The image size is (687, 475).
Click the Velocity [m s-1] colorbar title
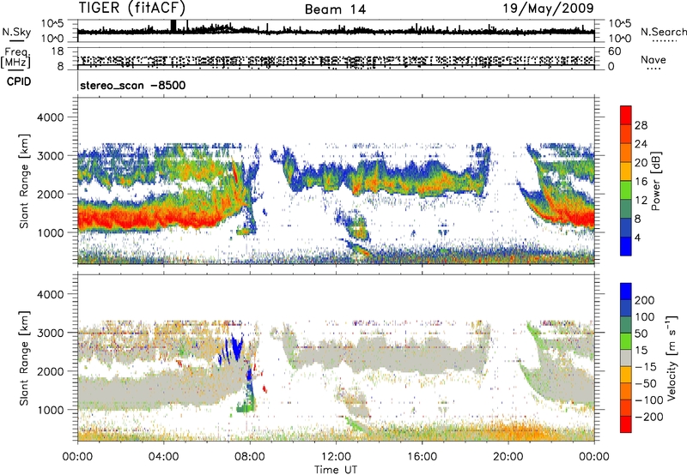[672, 358]
